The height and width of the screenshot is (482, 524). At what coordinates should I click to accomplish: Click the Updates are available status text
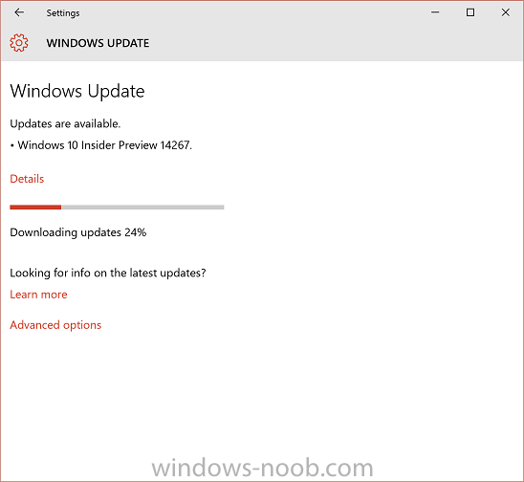(x=65, y=123)
